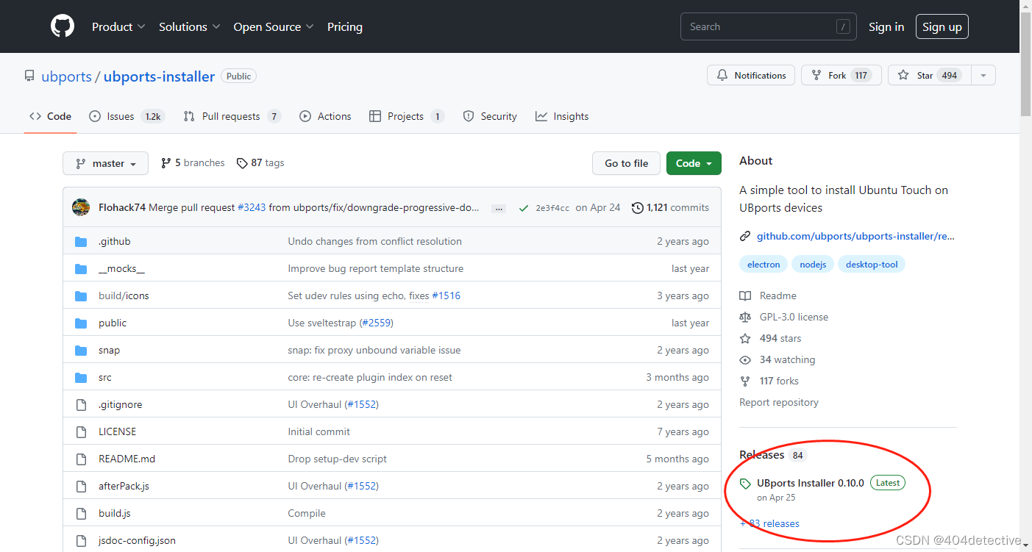Fork the repository
Viewport: 1032px width, 552px height.
point(841,75)
